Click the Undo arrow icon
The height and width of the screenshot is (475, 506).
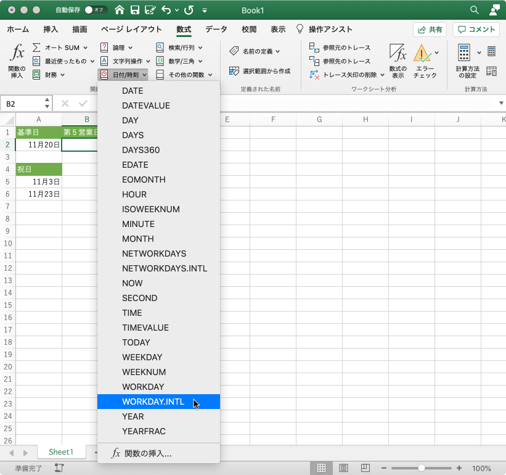[x=166, y=10]
